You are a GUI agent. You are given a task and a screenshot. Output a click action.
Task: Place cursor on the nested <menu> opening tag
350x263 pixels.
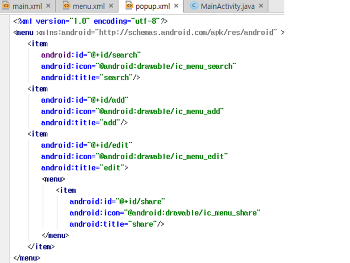[54, 179]
